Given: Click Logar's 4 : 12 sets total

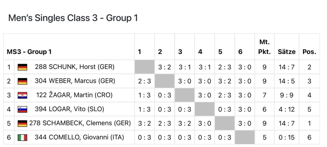Looking at the screenshot, I should point(286,109).
